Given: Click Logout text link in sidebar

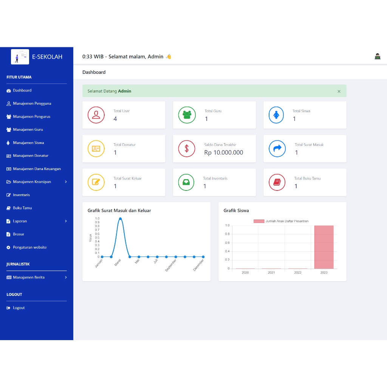Looking at the screenshot, I should tap(19, 308).
